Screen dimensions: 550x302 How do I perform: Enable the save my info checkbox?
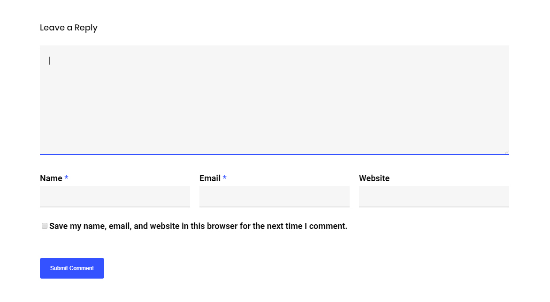[45, 226]
